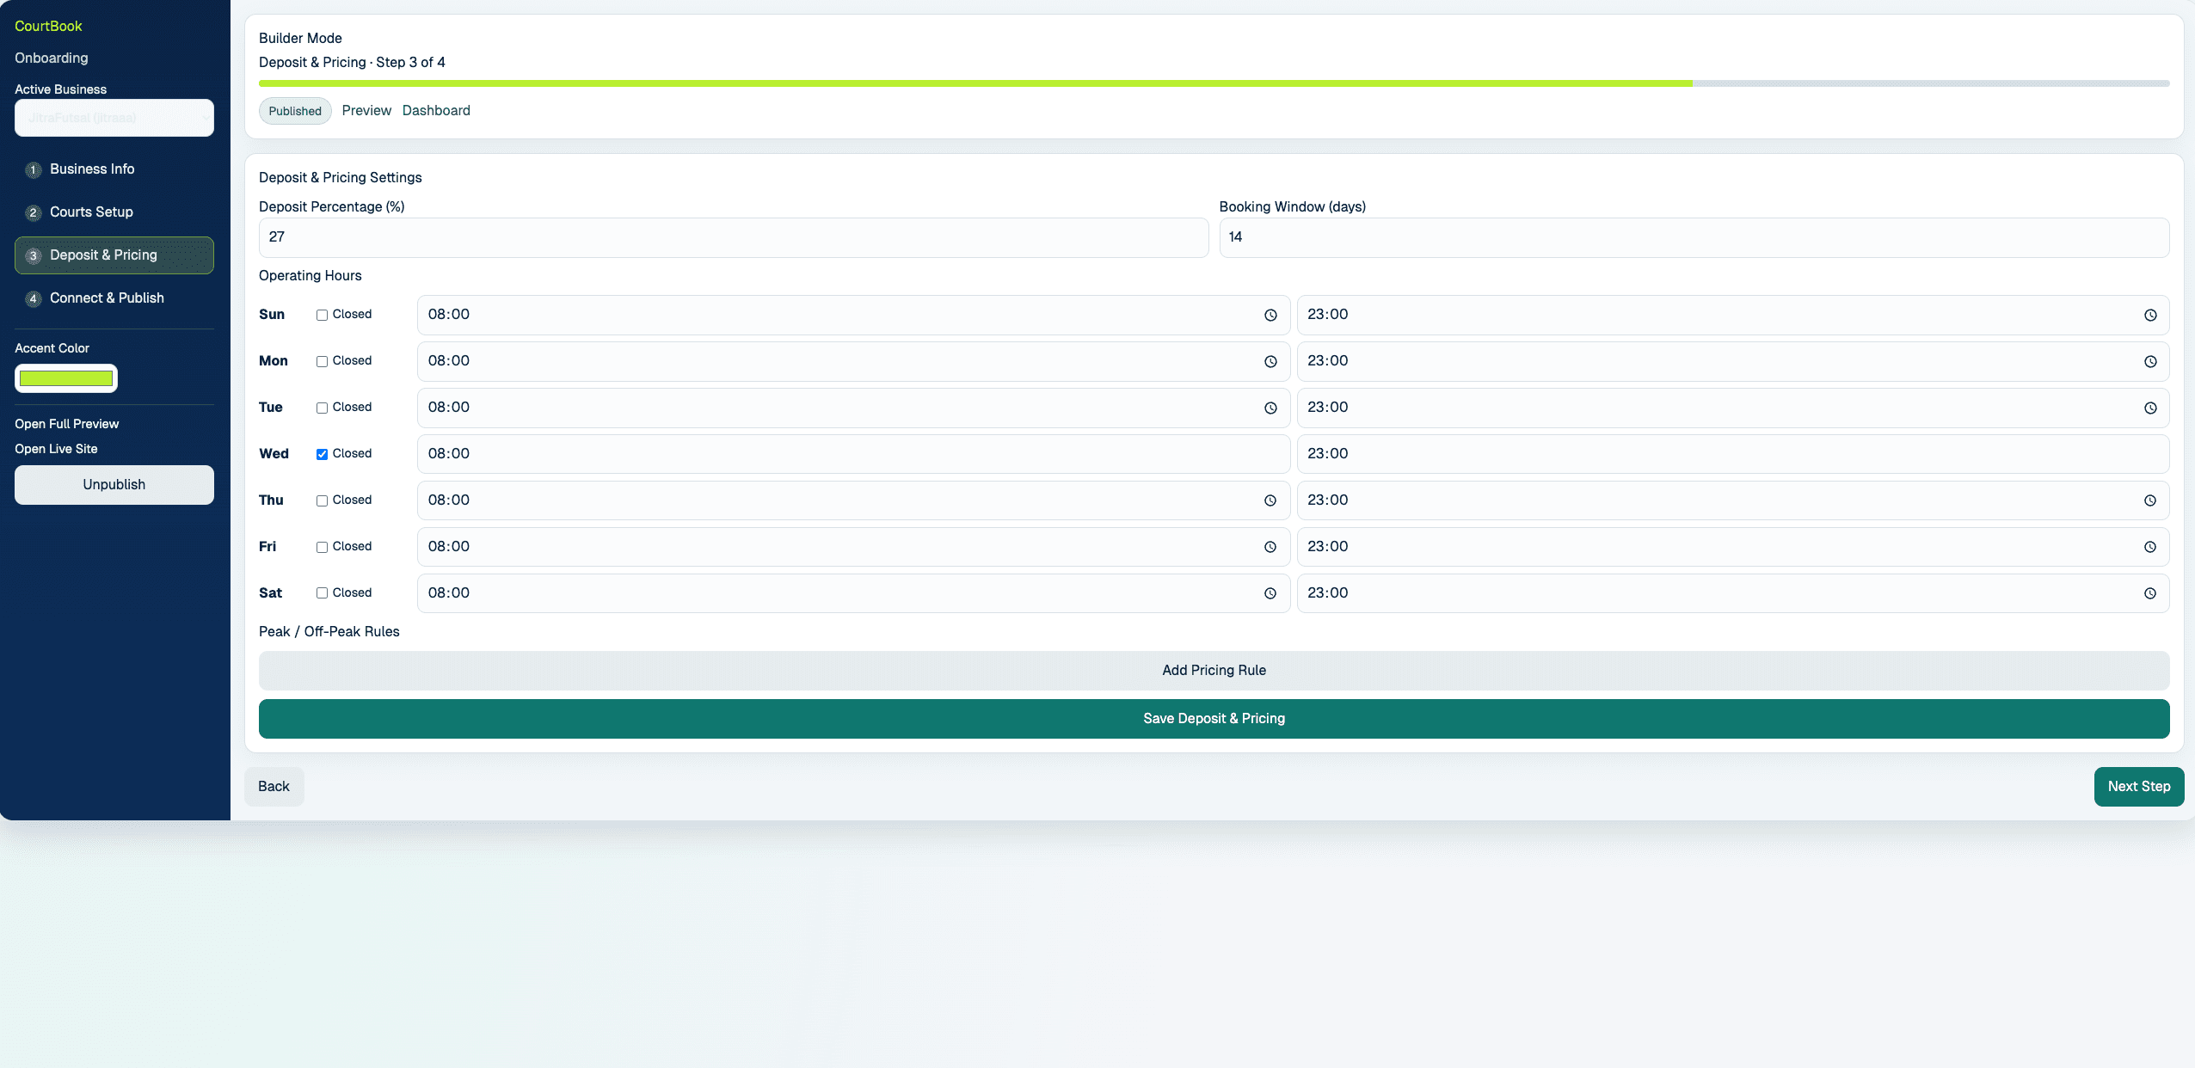Image resolution: width=2195 pixels, height=1068 pixels.
Task: Click the step 4 circle beside Connect & Publish
Action: pos(32,298)
